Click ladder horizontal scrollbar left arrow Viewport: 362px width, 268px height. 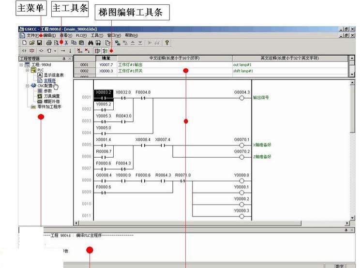pyautogui.click(x=76, y=223)
